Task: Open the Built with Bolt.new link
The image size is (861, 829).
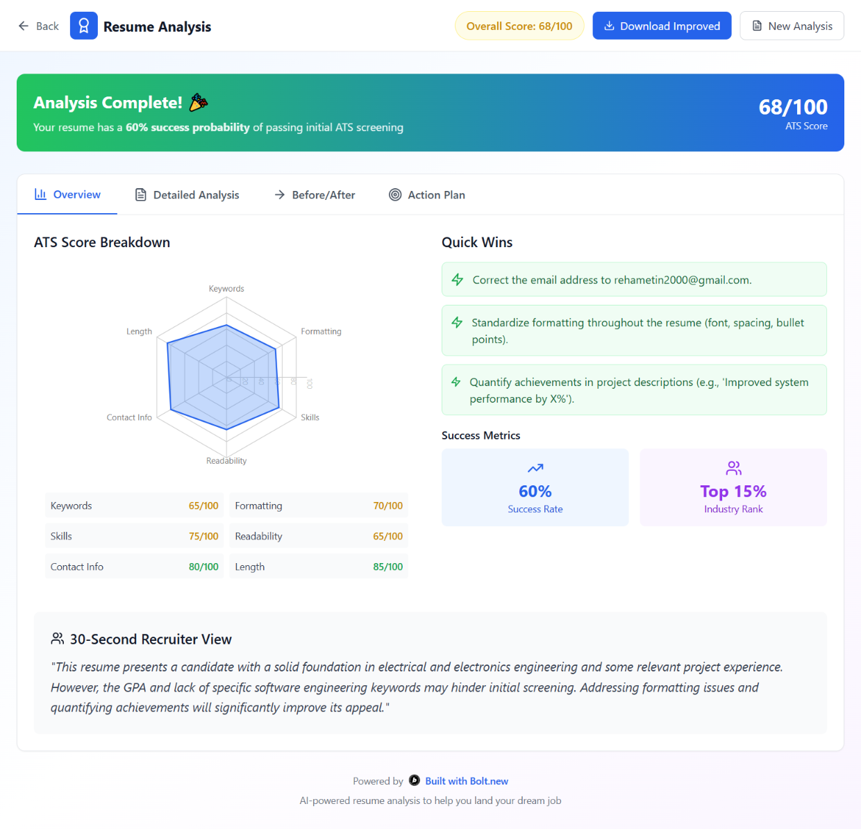Action: 467,781
